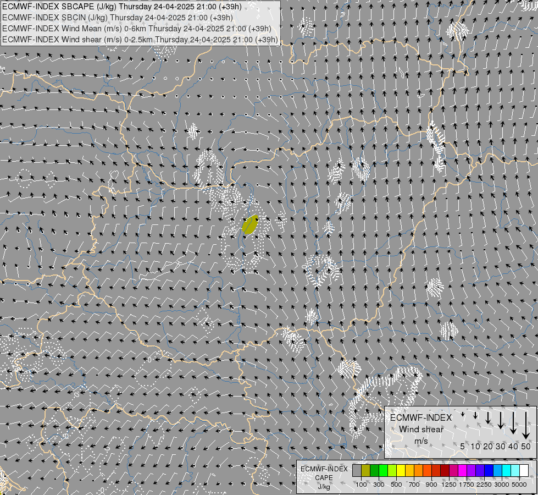Click the 20 m/s wind shear legend arrow
Viewport: 538px width, 495px height.
pos(488,417)
